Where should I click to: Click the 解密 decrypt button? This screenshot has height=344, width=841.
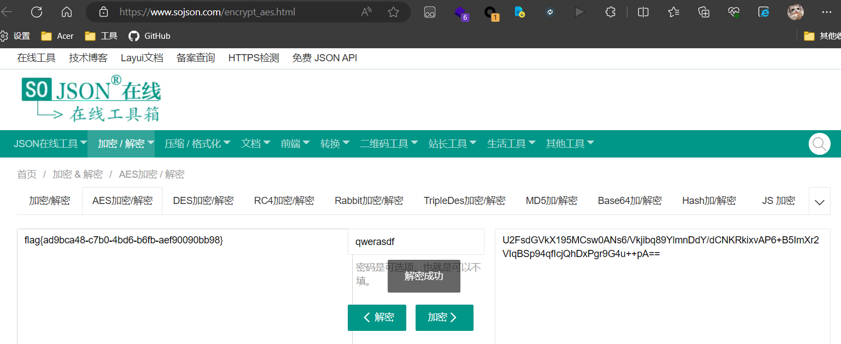click(377, 318)
